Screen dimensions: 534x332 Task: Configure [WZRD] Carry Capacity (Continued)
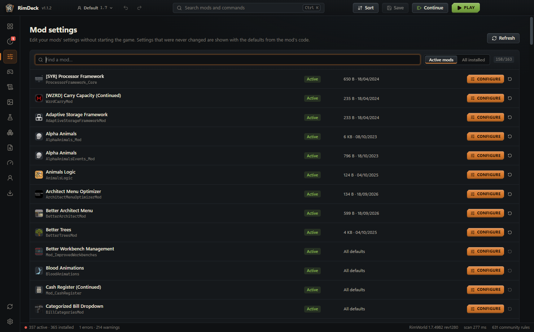click(485, 98)
